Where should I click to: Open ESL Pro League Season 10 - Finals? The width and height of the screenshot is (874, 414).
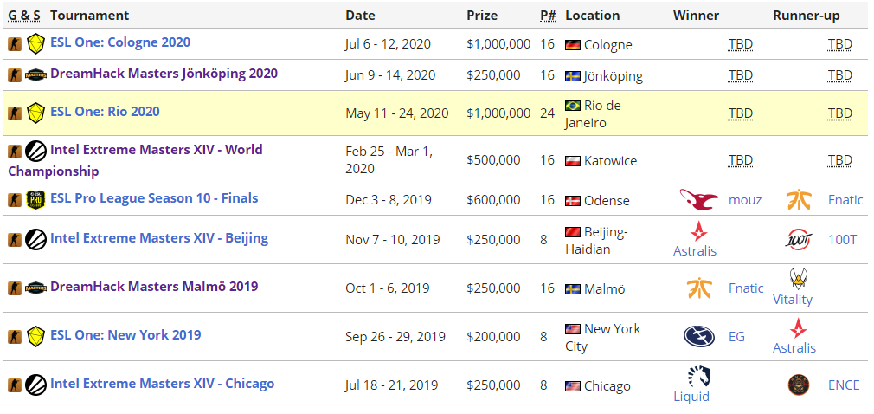pyautogui.click(x=154, y=198)
